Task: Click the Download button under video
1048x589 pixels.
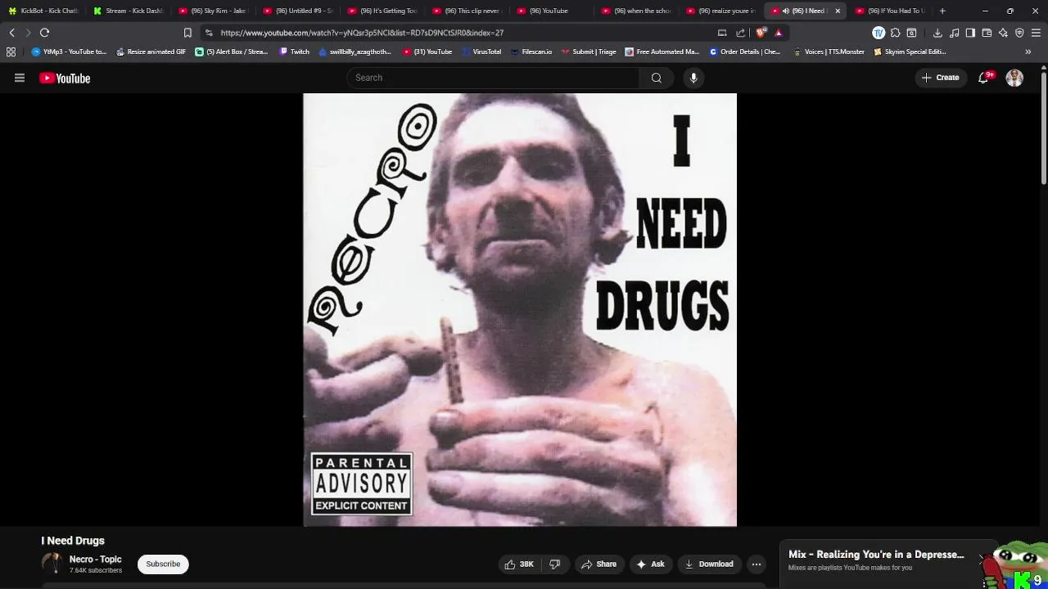Action: pyautogui.click(x=709, y=564)
